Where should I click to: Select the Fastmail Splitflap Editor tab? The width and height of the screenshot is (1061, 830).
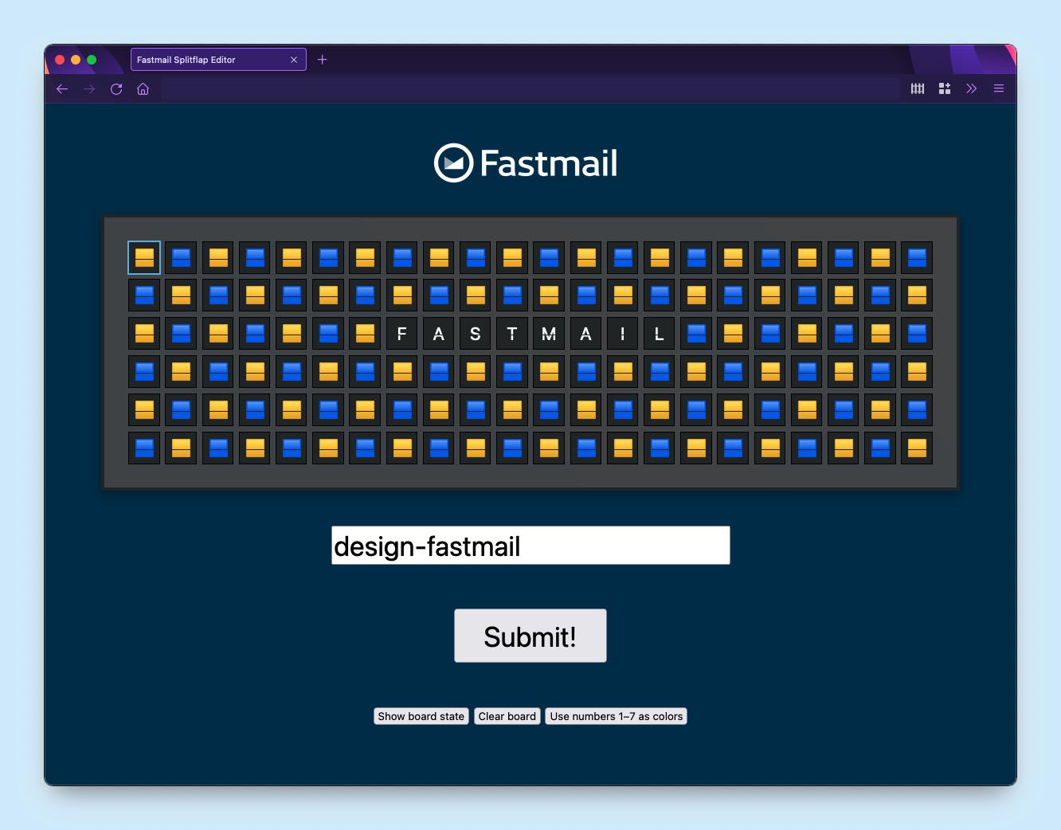click(x=207, y=60)
